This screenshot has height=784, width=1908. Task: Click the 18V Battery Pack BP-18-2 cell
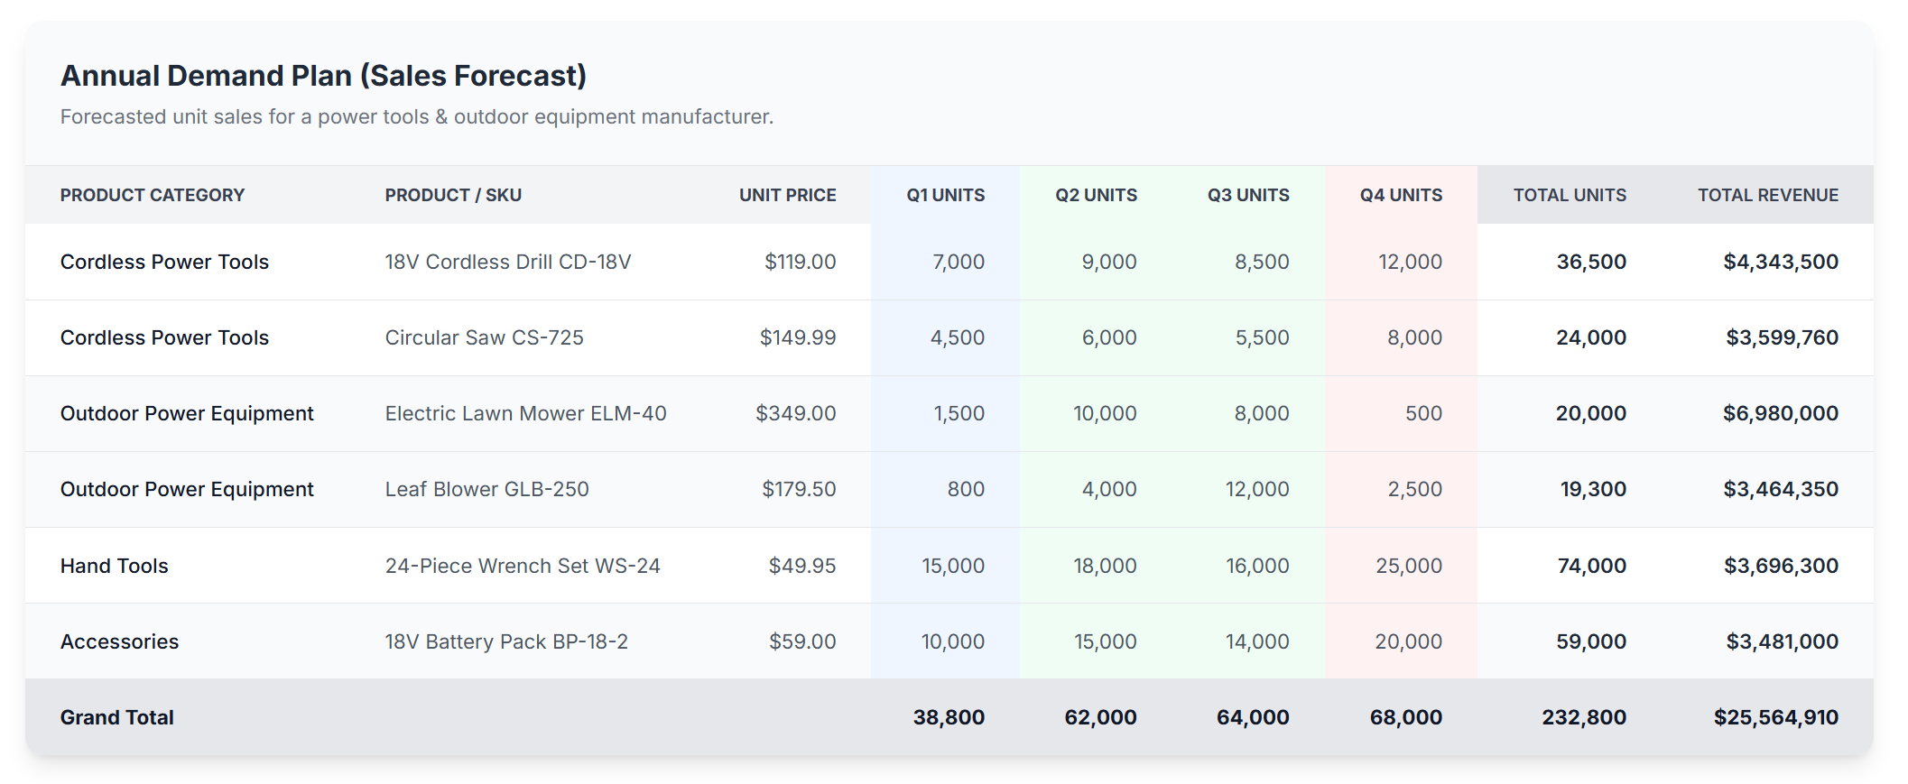[x=506, y=641]
